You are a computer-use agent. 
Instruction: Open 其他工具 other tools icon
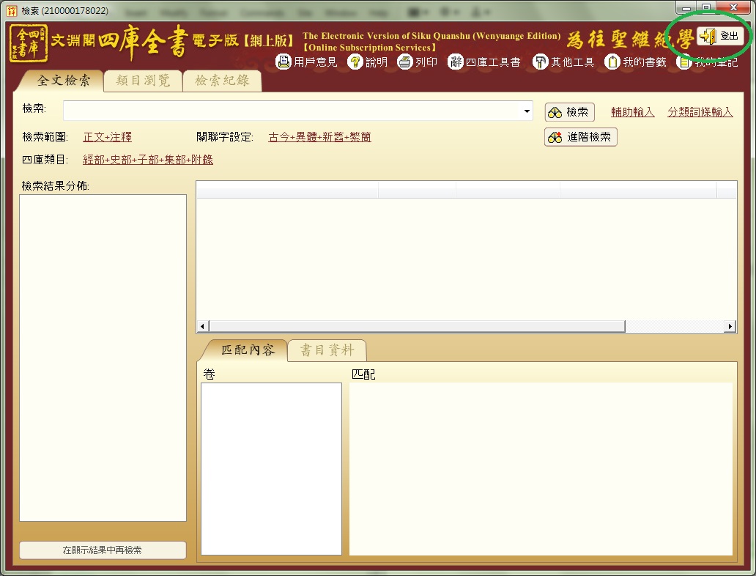click(541, 62)
